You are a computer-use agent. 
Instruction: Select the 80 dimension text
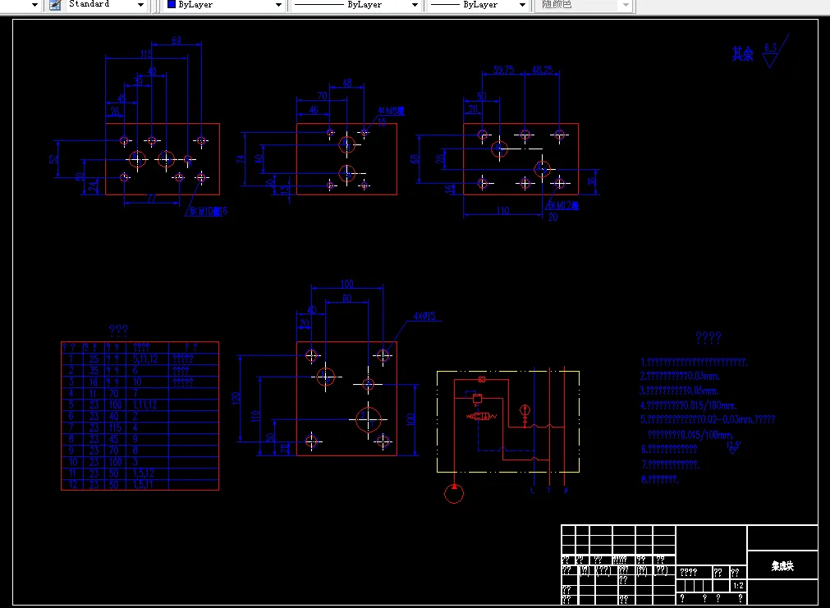tap(346, 298)
